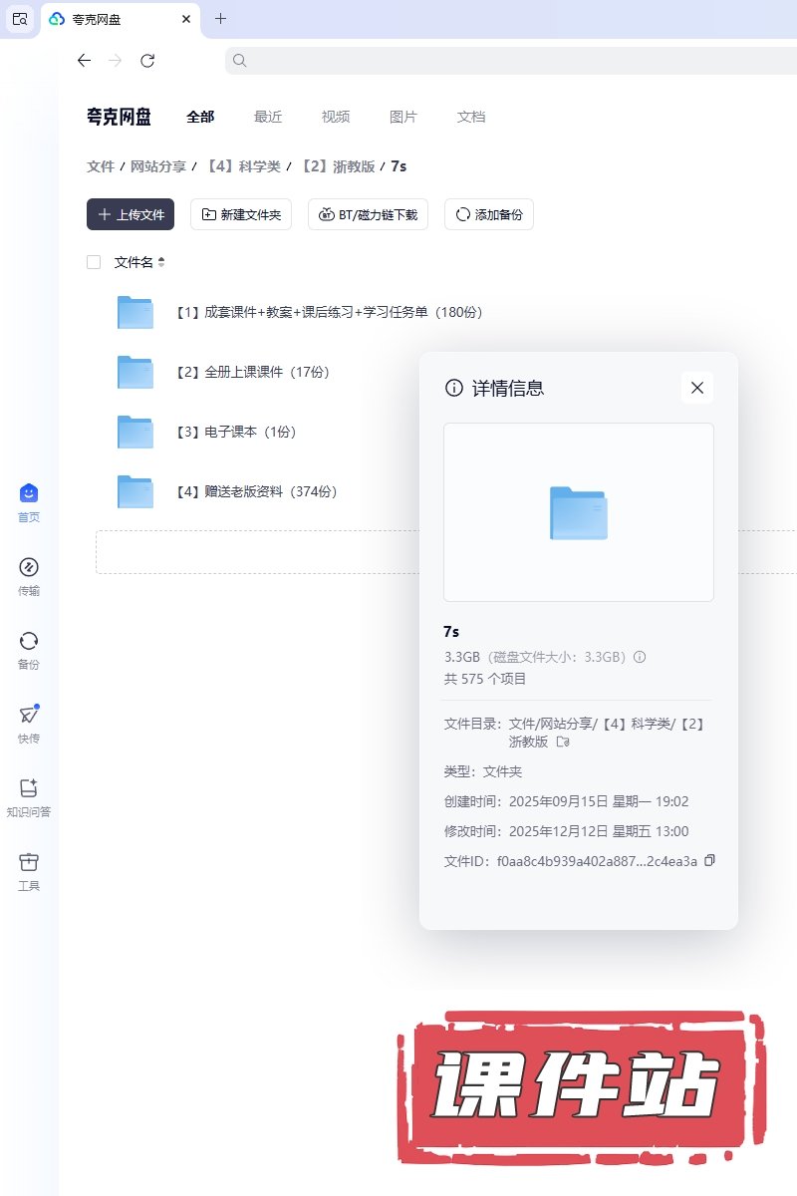Viewport: 797px width, 1196px height.
Task: Open the 快传 quick transfer icon
Action: click(29, 715)
